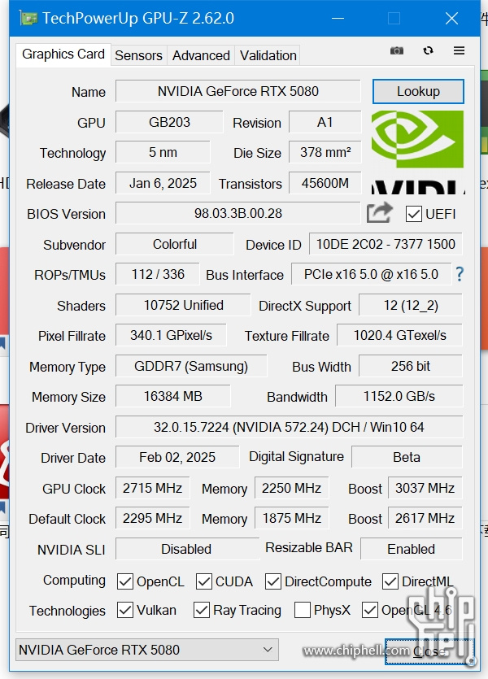This screenshot has width=488, height=679.
Task: Click the default Boost field 2617 MHz
Action: (x=425, y=518)
